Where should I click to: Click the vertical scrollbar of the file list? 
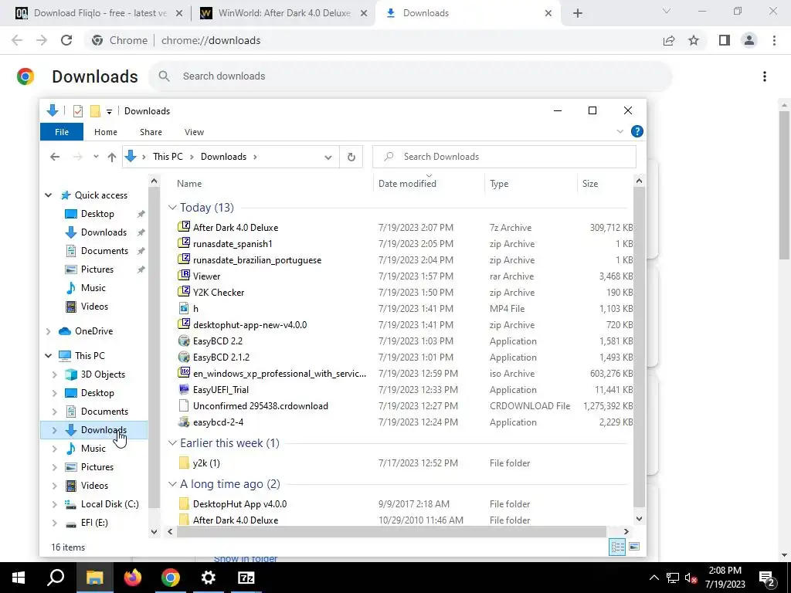coord(639,347)
